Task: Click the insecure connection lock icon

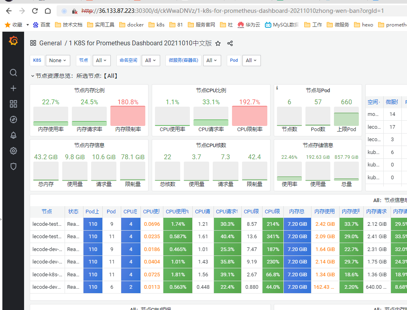Action: pos(75,11)
